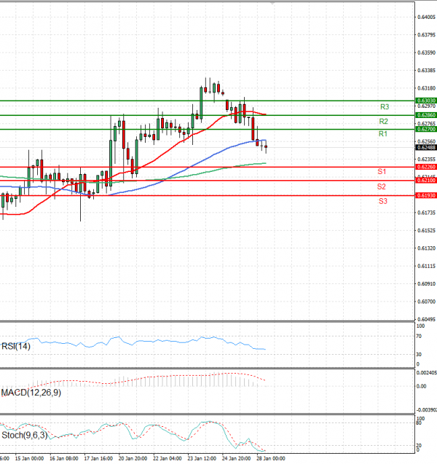Select the 0.62700 price tag
The height and width of the screenshot is (464, 437).
[426, 130]
